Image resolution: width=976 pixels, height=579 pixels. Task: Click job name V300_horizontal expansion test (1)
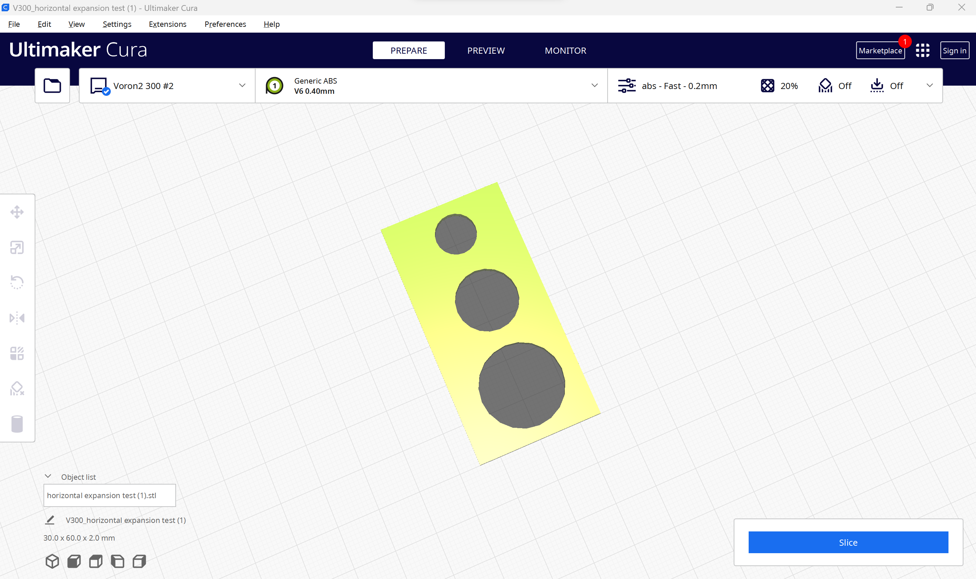[x=126, y=520]
